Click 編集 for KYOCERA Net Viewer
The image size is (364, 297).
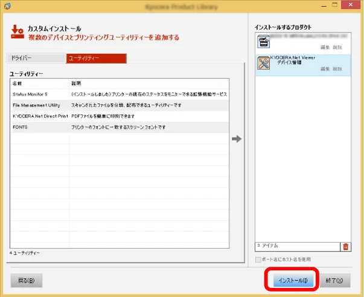325,69
